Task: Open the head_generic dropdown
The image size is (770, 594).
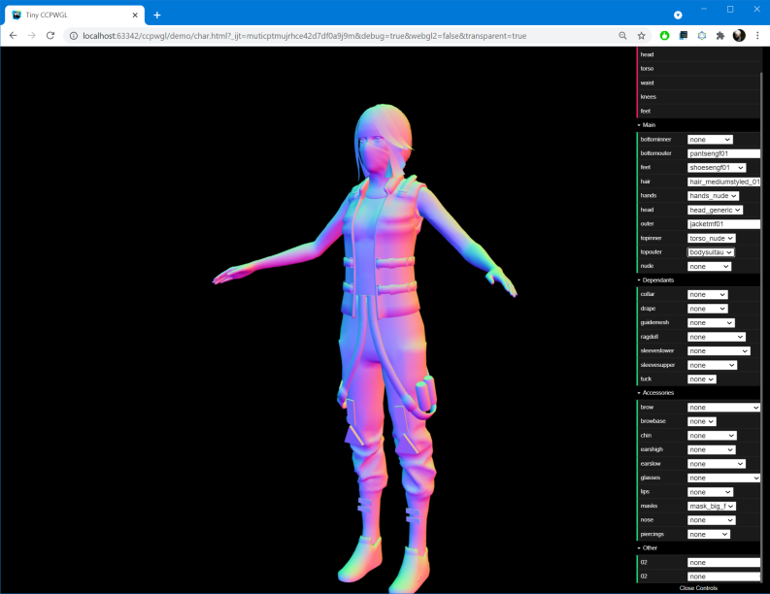Action: click(x=715, y=210)
